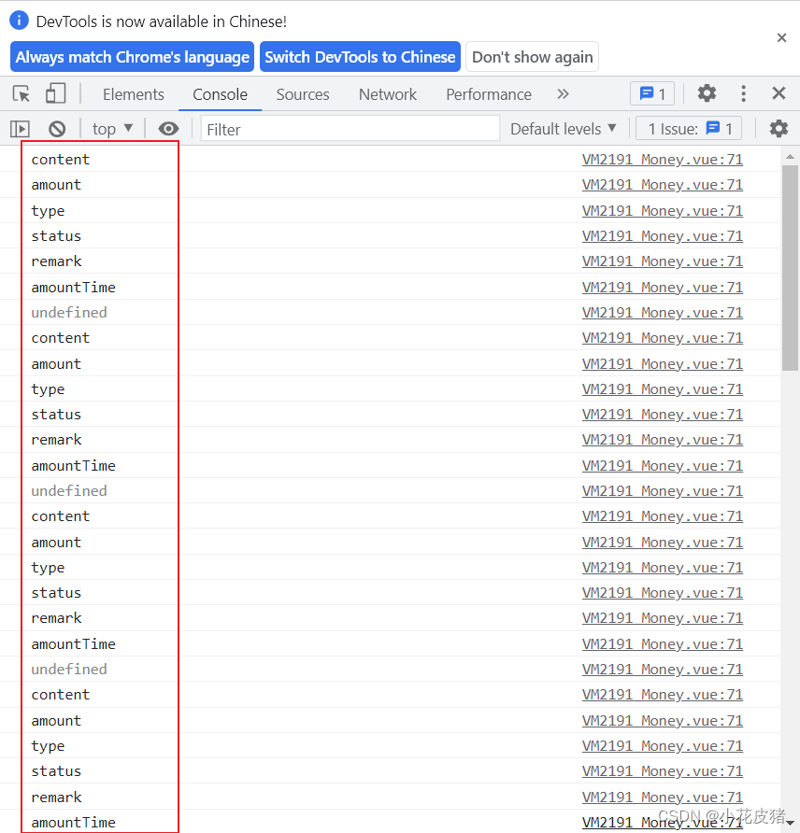Dismiss the language notification bar
Screen dimensions: 800x833
781,37
